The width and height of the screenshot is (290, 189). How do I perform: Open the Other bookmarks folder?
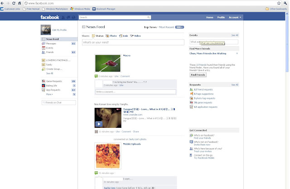276,9
